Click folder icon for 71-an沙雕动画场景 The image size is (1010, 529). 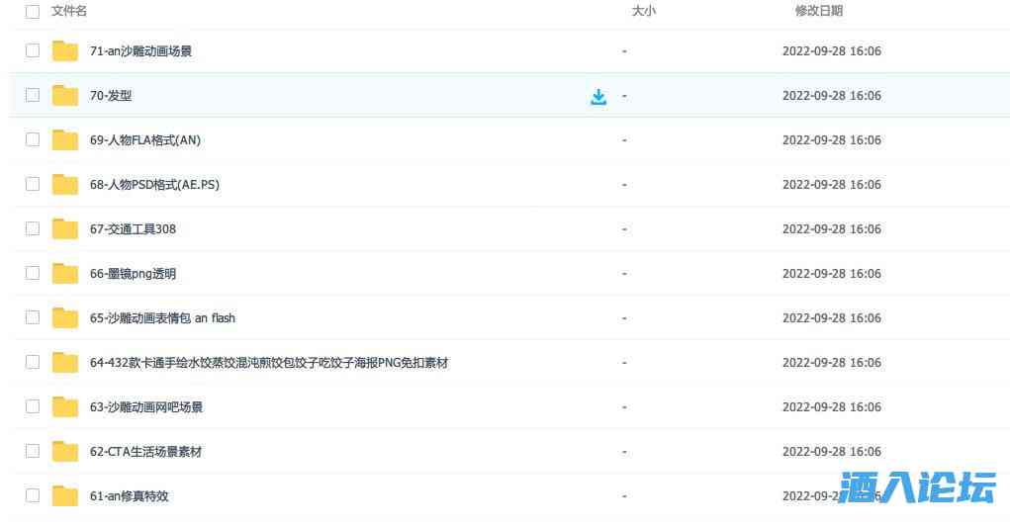(x=65, y=51)
